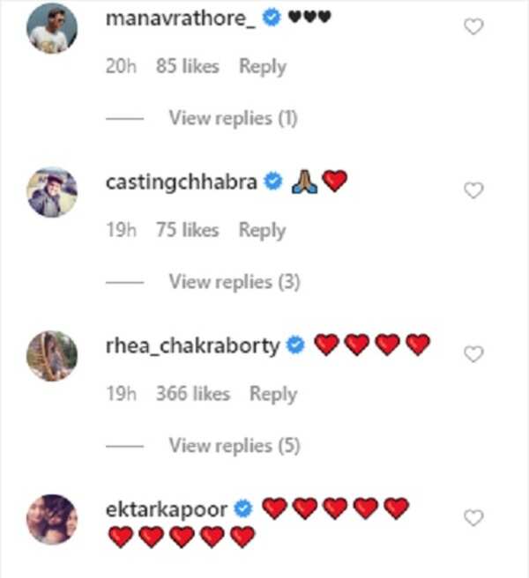Expand View replies (5) under rhea_chakraborty
The image size is (529, 578).
coord(235,446)
